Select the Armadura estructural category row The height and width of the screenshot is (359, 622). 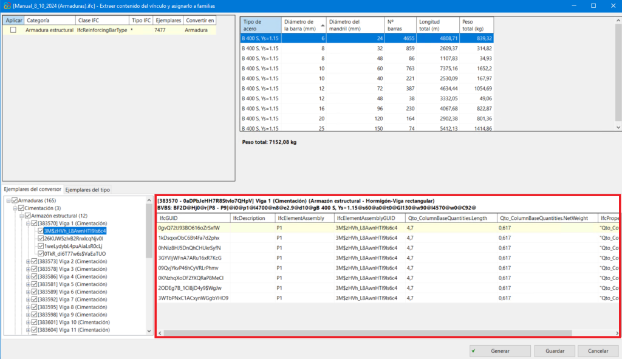coord(109,30)
